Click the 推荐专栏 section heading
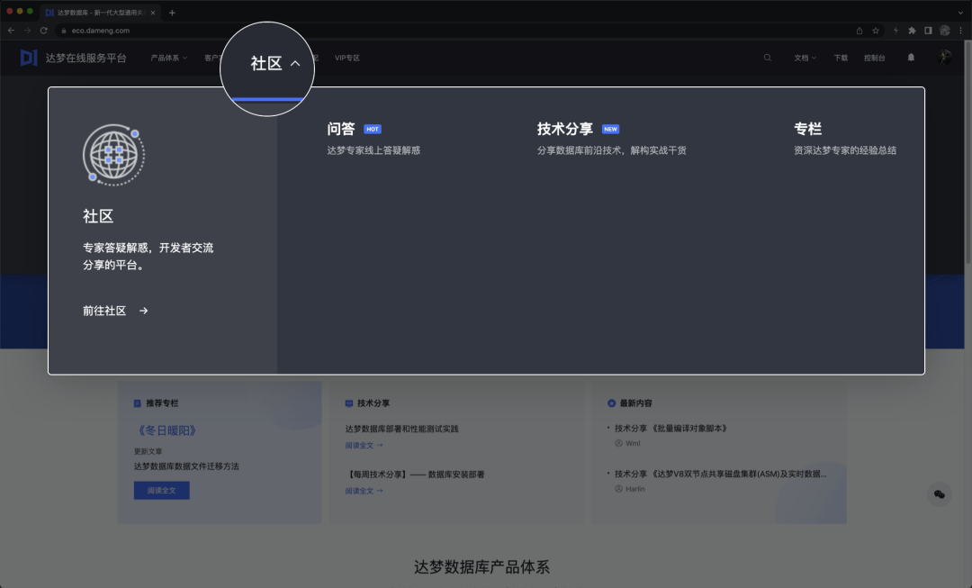Screen dimensions: 972x588 tap(162, 403)
